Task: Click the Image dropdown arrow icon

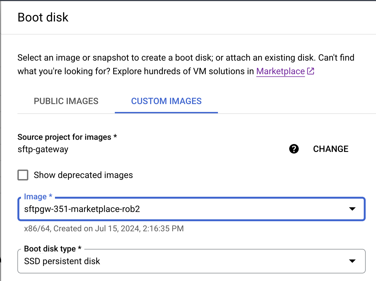Action: click(353, 209)
